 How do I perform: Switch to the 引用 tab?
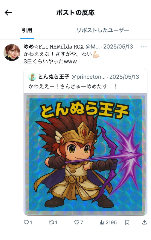[x=27, y=30]
